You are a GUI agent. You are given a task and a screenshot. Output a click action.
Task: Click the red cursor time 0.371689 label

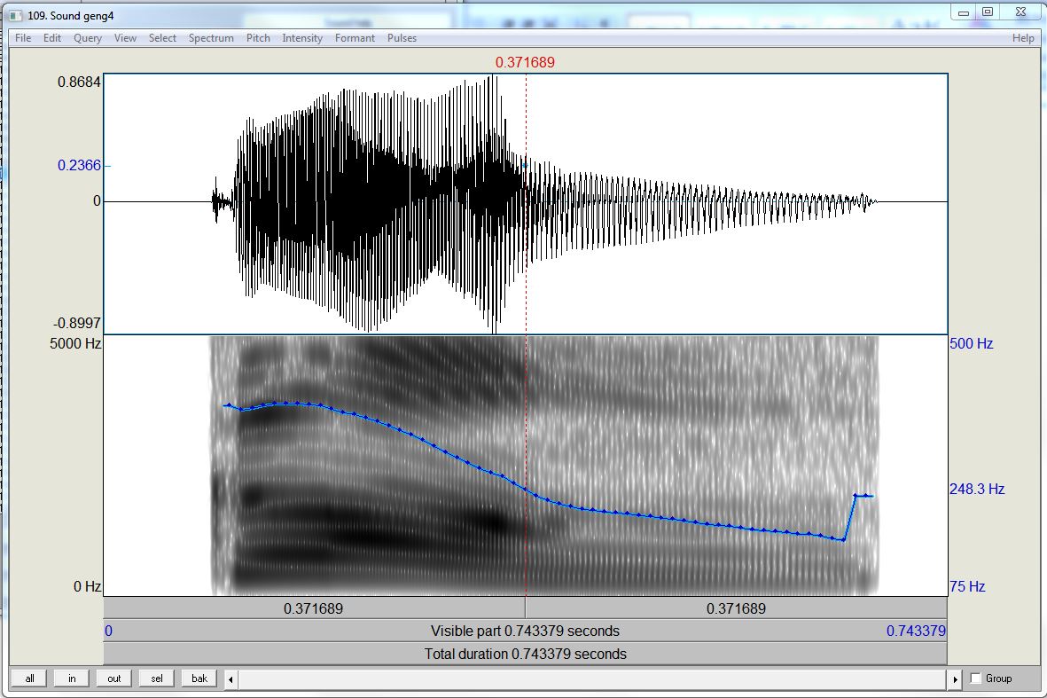525,62
